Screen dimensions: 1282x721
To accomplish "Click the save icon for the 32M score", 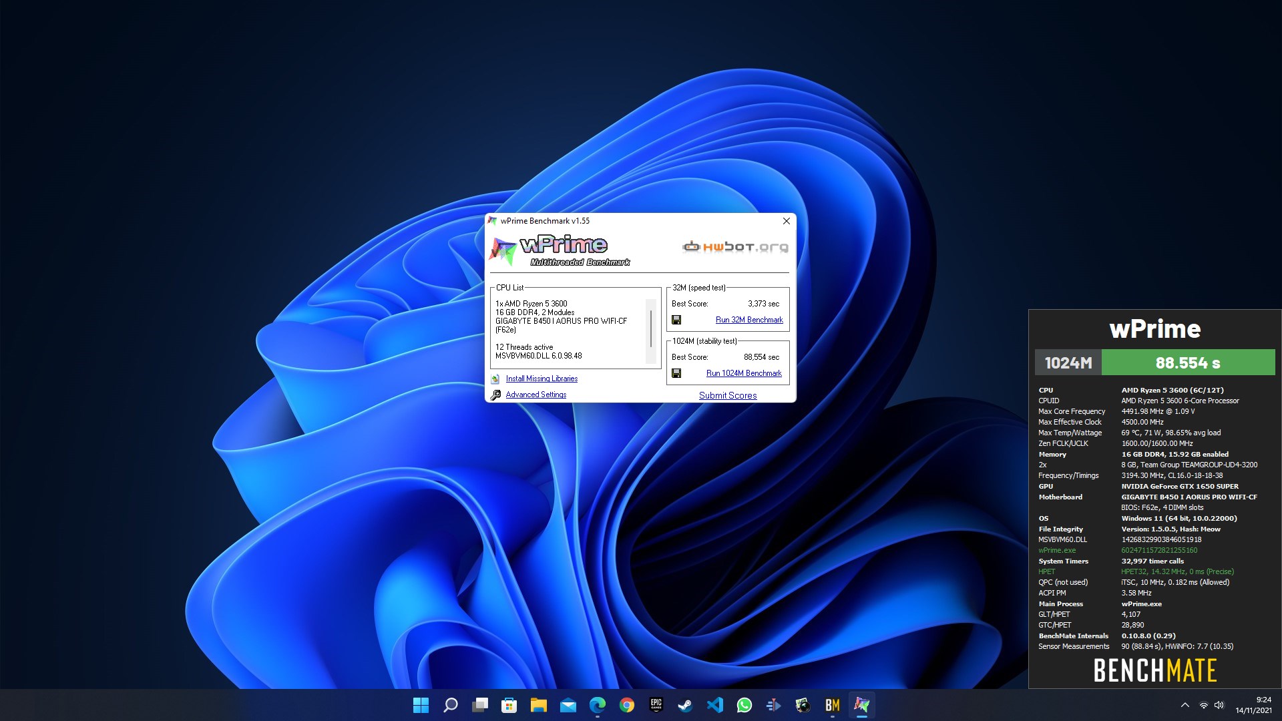I will (676, 320).
